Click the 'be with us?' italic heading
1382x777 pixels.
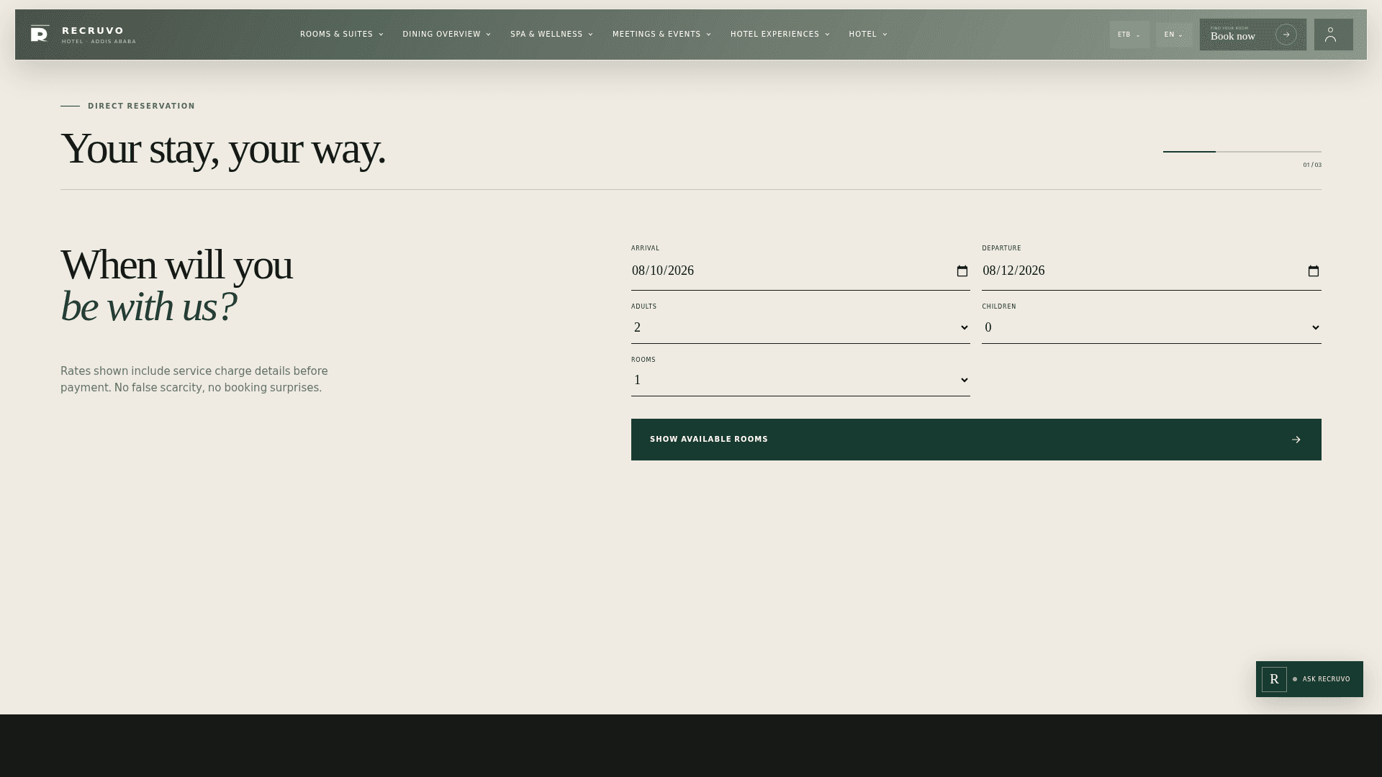(x=148, y=306)
